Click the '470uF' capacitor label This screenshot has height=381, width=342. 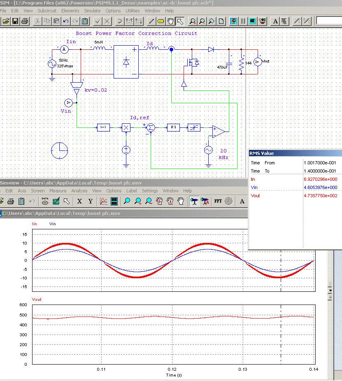coord(222,67)
